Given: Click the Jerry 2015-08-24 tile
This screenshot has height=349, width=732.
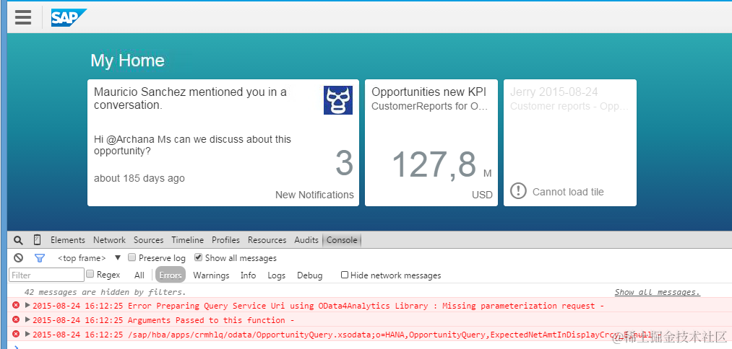Looking at the screenshot, I should tap(570, 143).
